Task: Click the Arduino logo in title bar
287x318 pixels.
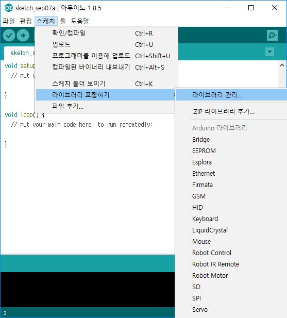Action: (x=9, y=8)
